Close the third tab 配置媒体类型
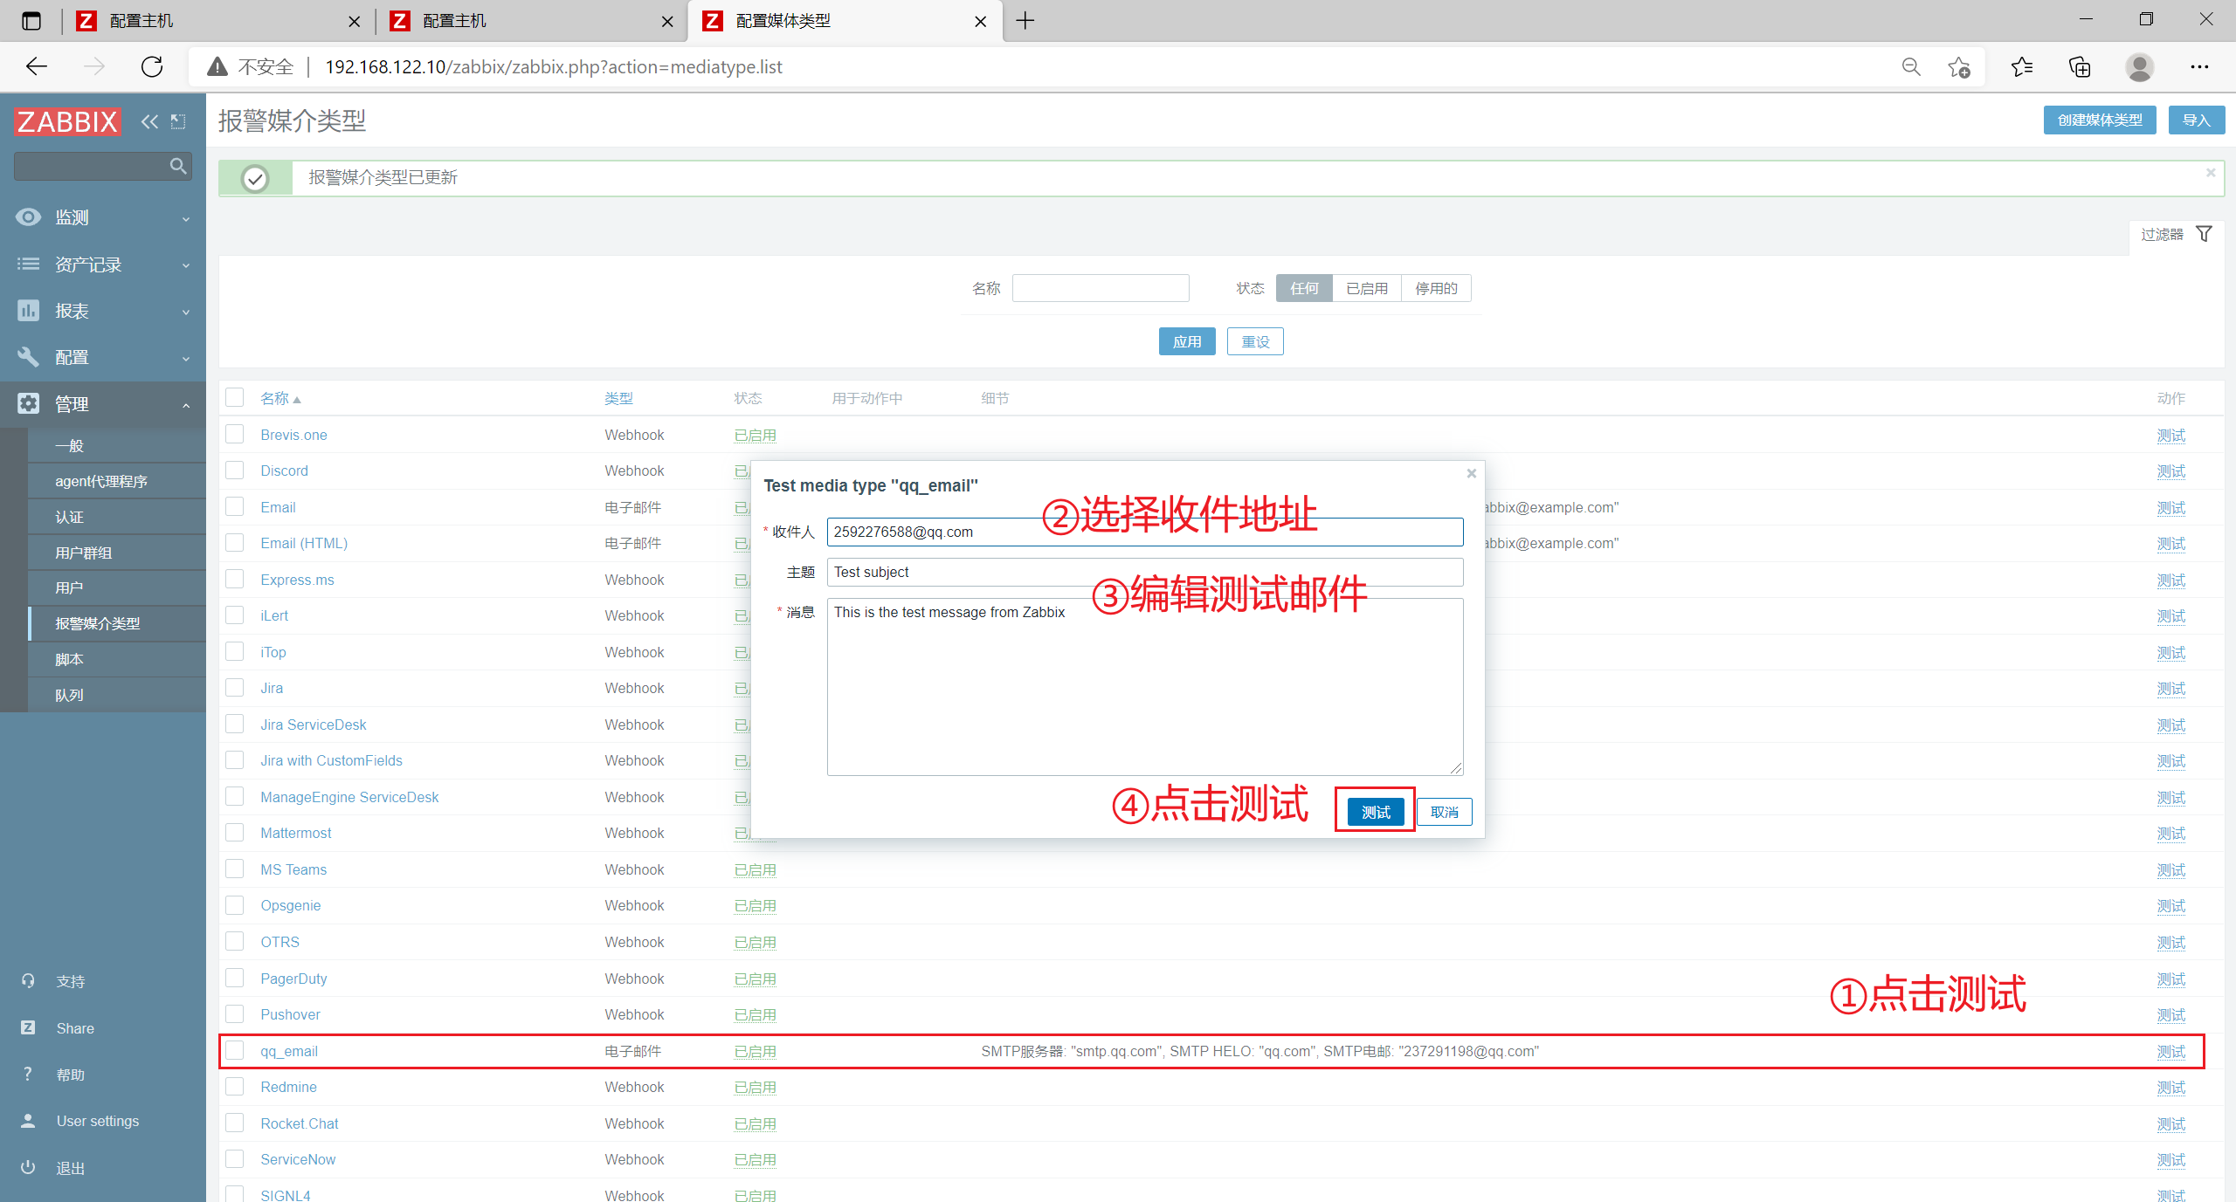The width and height of the screenshot is (2236, 1202). [x=981, y=21]
